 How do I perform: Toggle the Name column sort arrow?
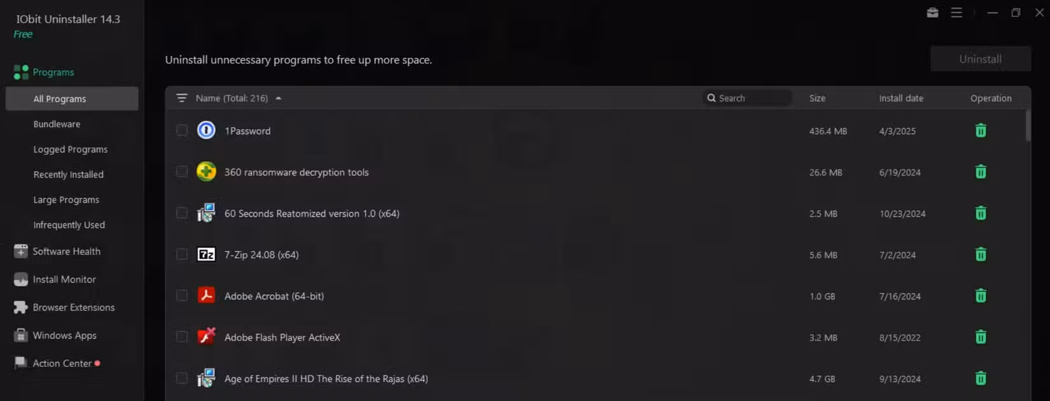[x=278, y=99]
